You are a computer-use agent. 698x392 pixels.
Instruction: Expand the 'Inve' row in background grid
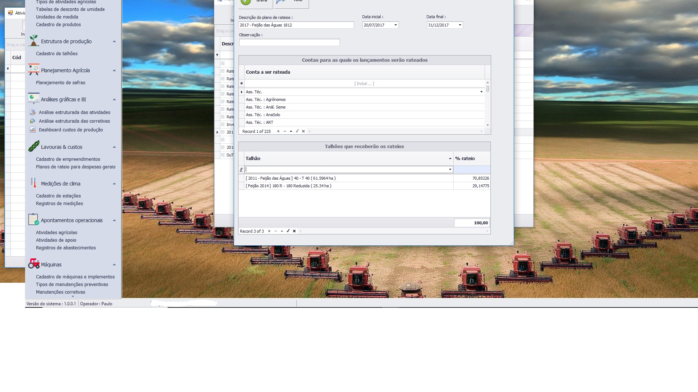223,124
